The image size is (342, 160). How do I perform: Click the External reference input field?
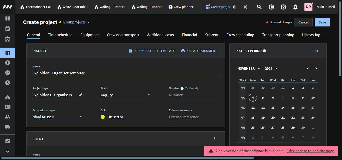point(194,117)
